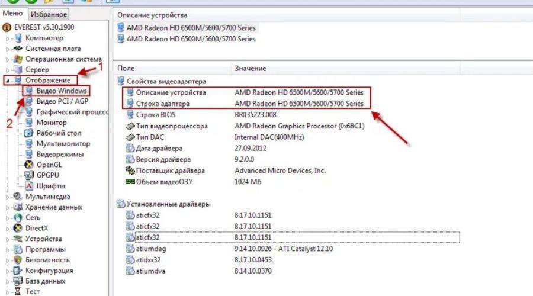This screenshot has height=296, width=533.
Task: Expand the Системная плата node
Action: (8, 49)
